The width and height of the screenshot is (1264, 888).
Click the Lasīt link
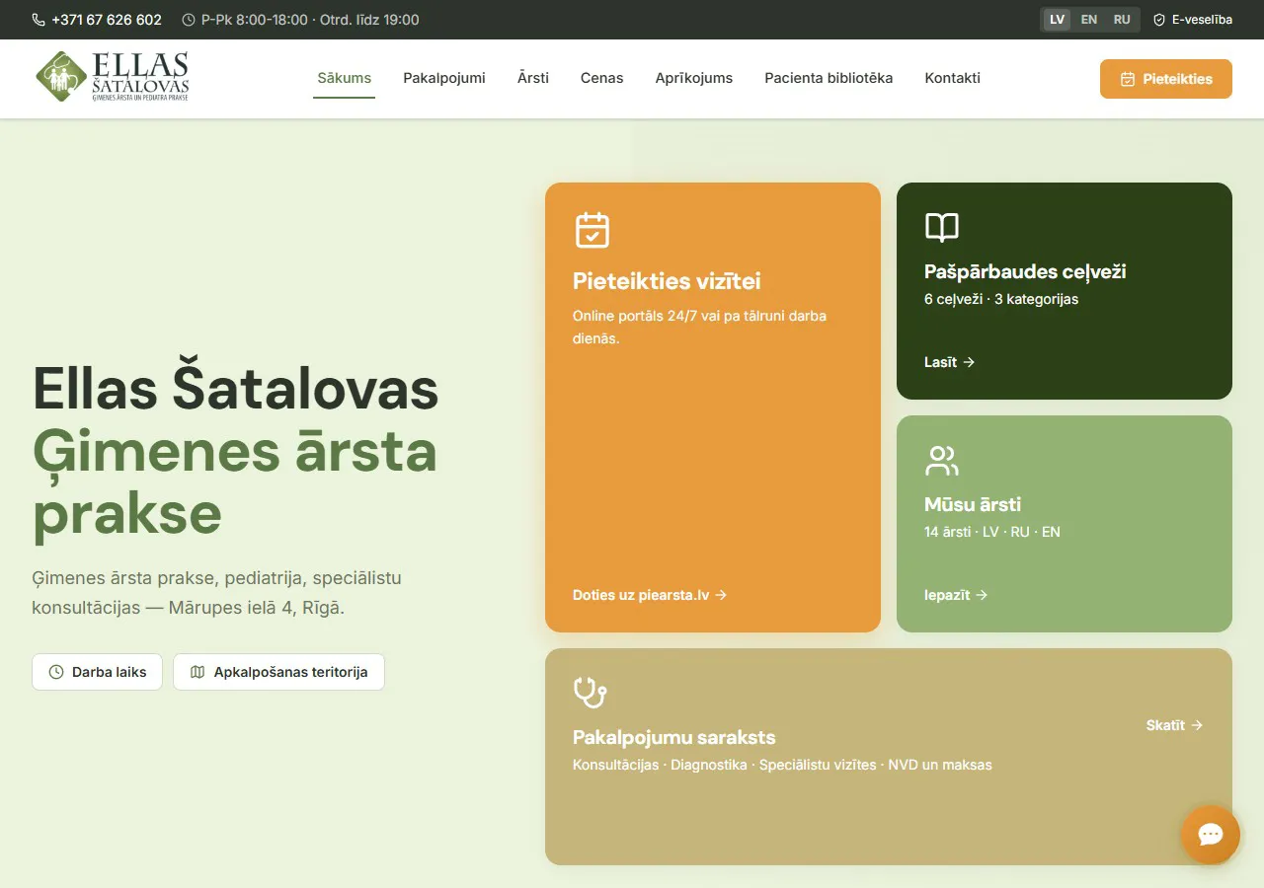tap(950, 362)
